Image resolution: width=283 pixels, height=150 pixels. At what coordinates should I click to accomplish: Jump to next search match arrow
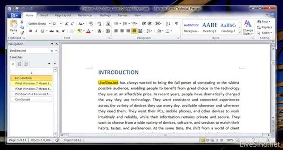pyautogui.click(x=55, y=64)
